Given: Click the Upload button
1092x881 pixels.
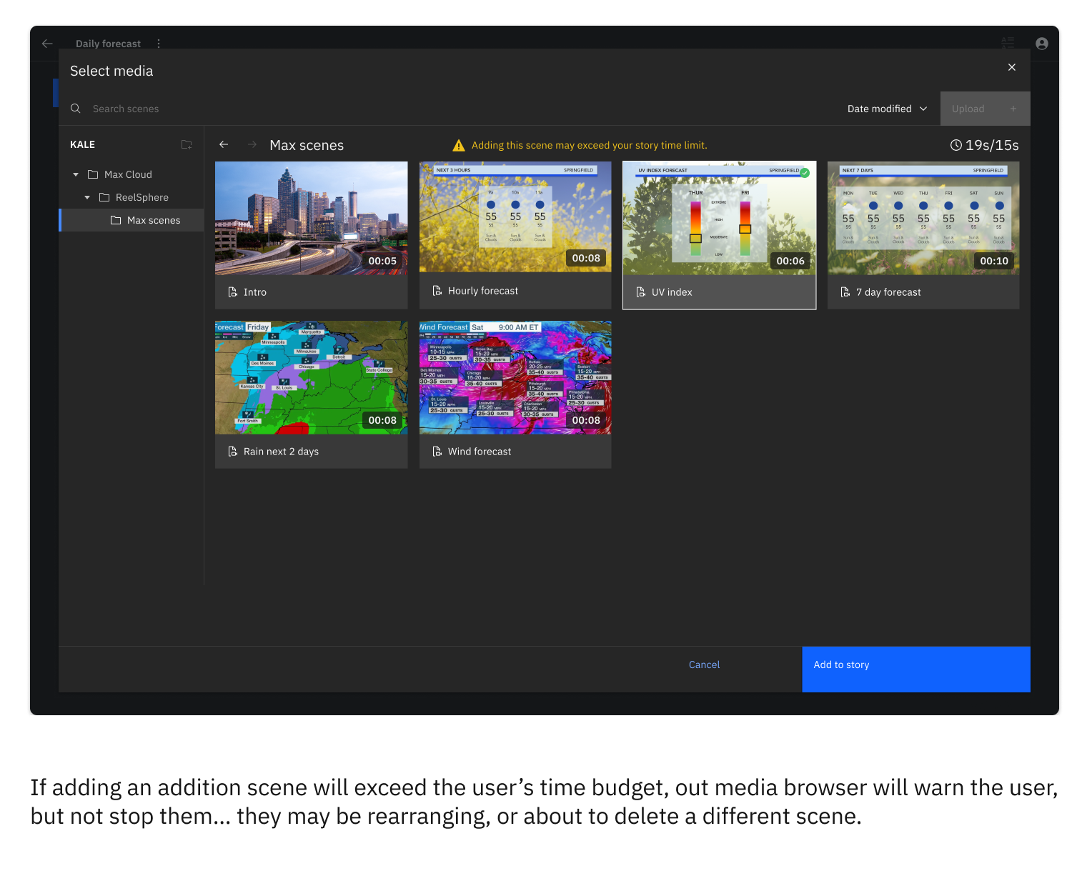Looking at the screenshot, I should tap(984, 109).
